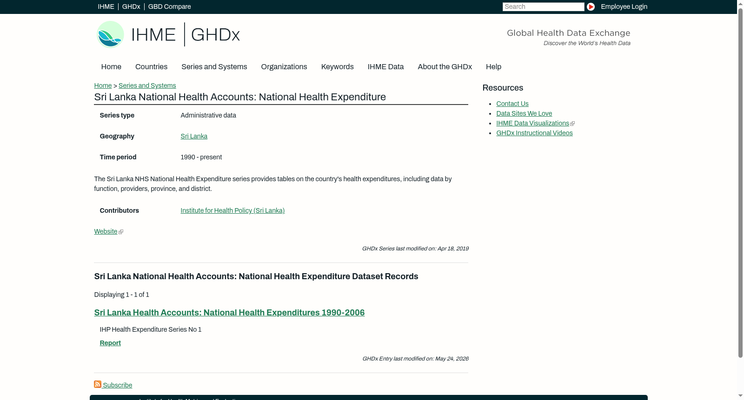Click the page vertical scrollbar thumb

click(x=740, y=183)
